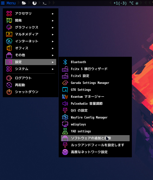The width and height of the screenshot is (153, 180).
Task: Click the logout arrow icon
Action: [x=9, y=78]
